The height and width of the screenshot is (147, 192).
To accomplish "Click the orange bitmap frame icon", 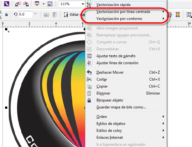I will click(177, 15).
